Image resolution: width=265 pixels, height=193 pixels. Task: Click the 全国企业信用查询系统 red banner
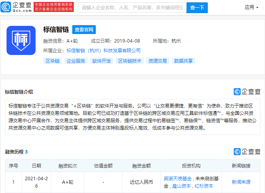pyautogui.click(x=54, y=7)
